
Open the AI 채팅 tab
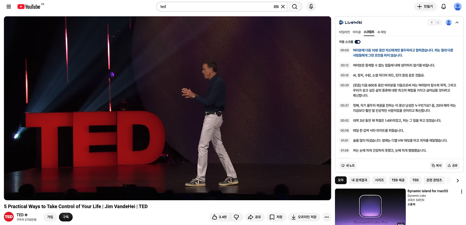pos(382,32)
